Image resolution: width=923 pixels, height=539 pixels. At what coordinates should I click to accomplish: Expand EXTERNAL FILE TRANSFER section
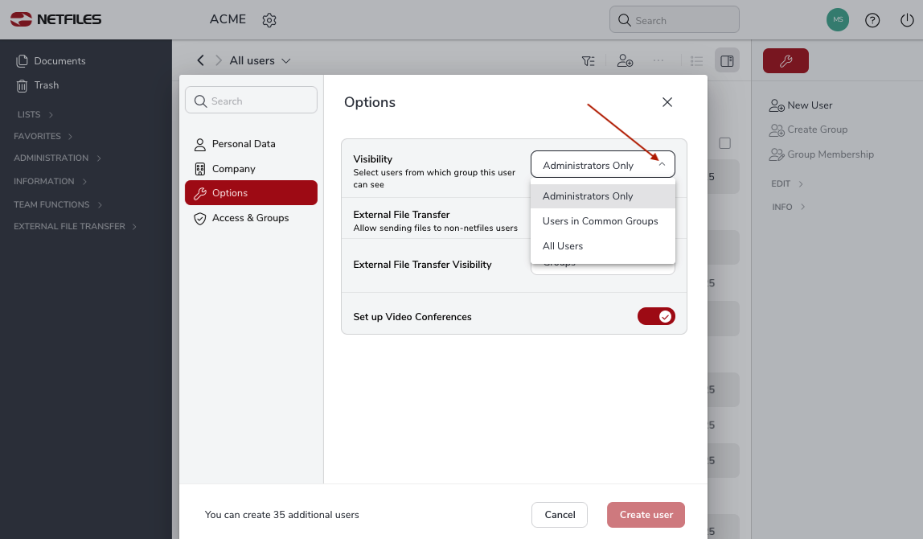pyautogui.click(x=75, y=226)
